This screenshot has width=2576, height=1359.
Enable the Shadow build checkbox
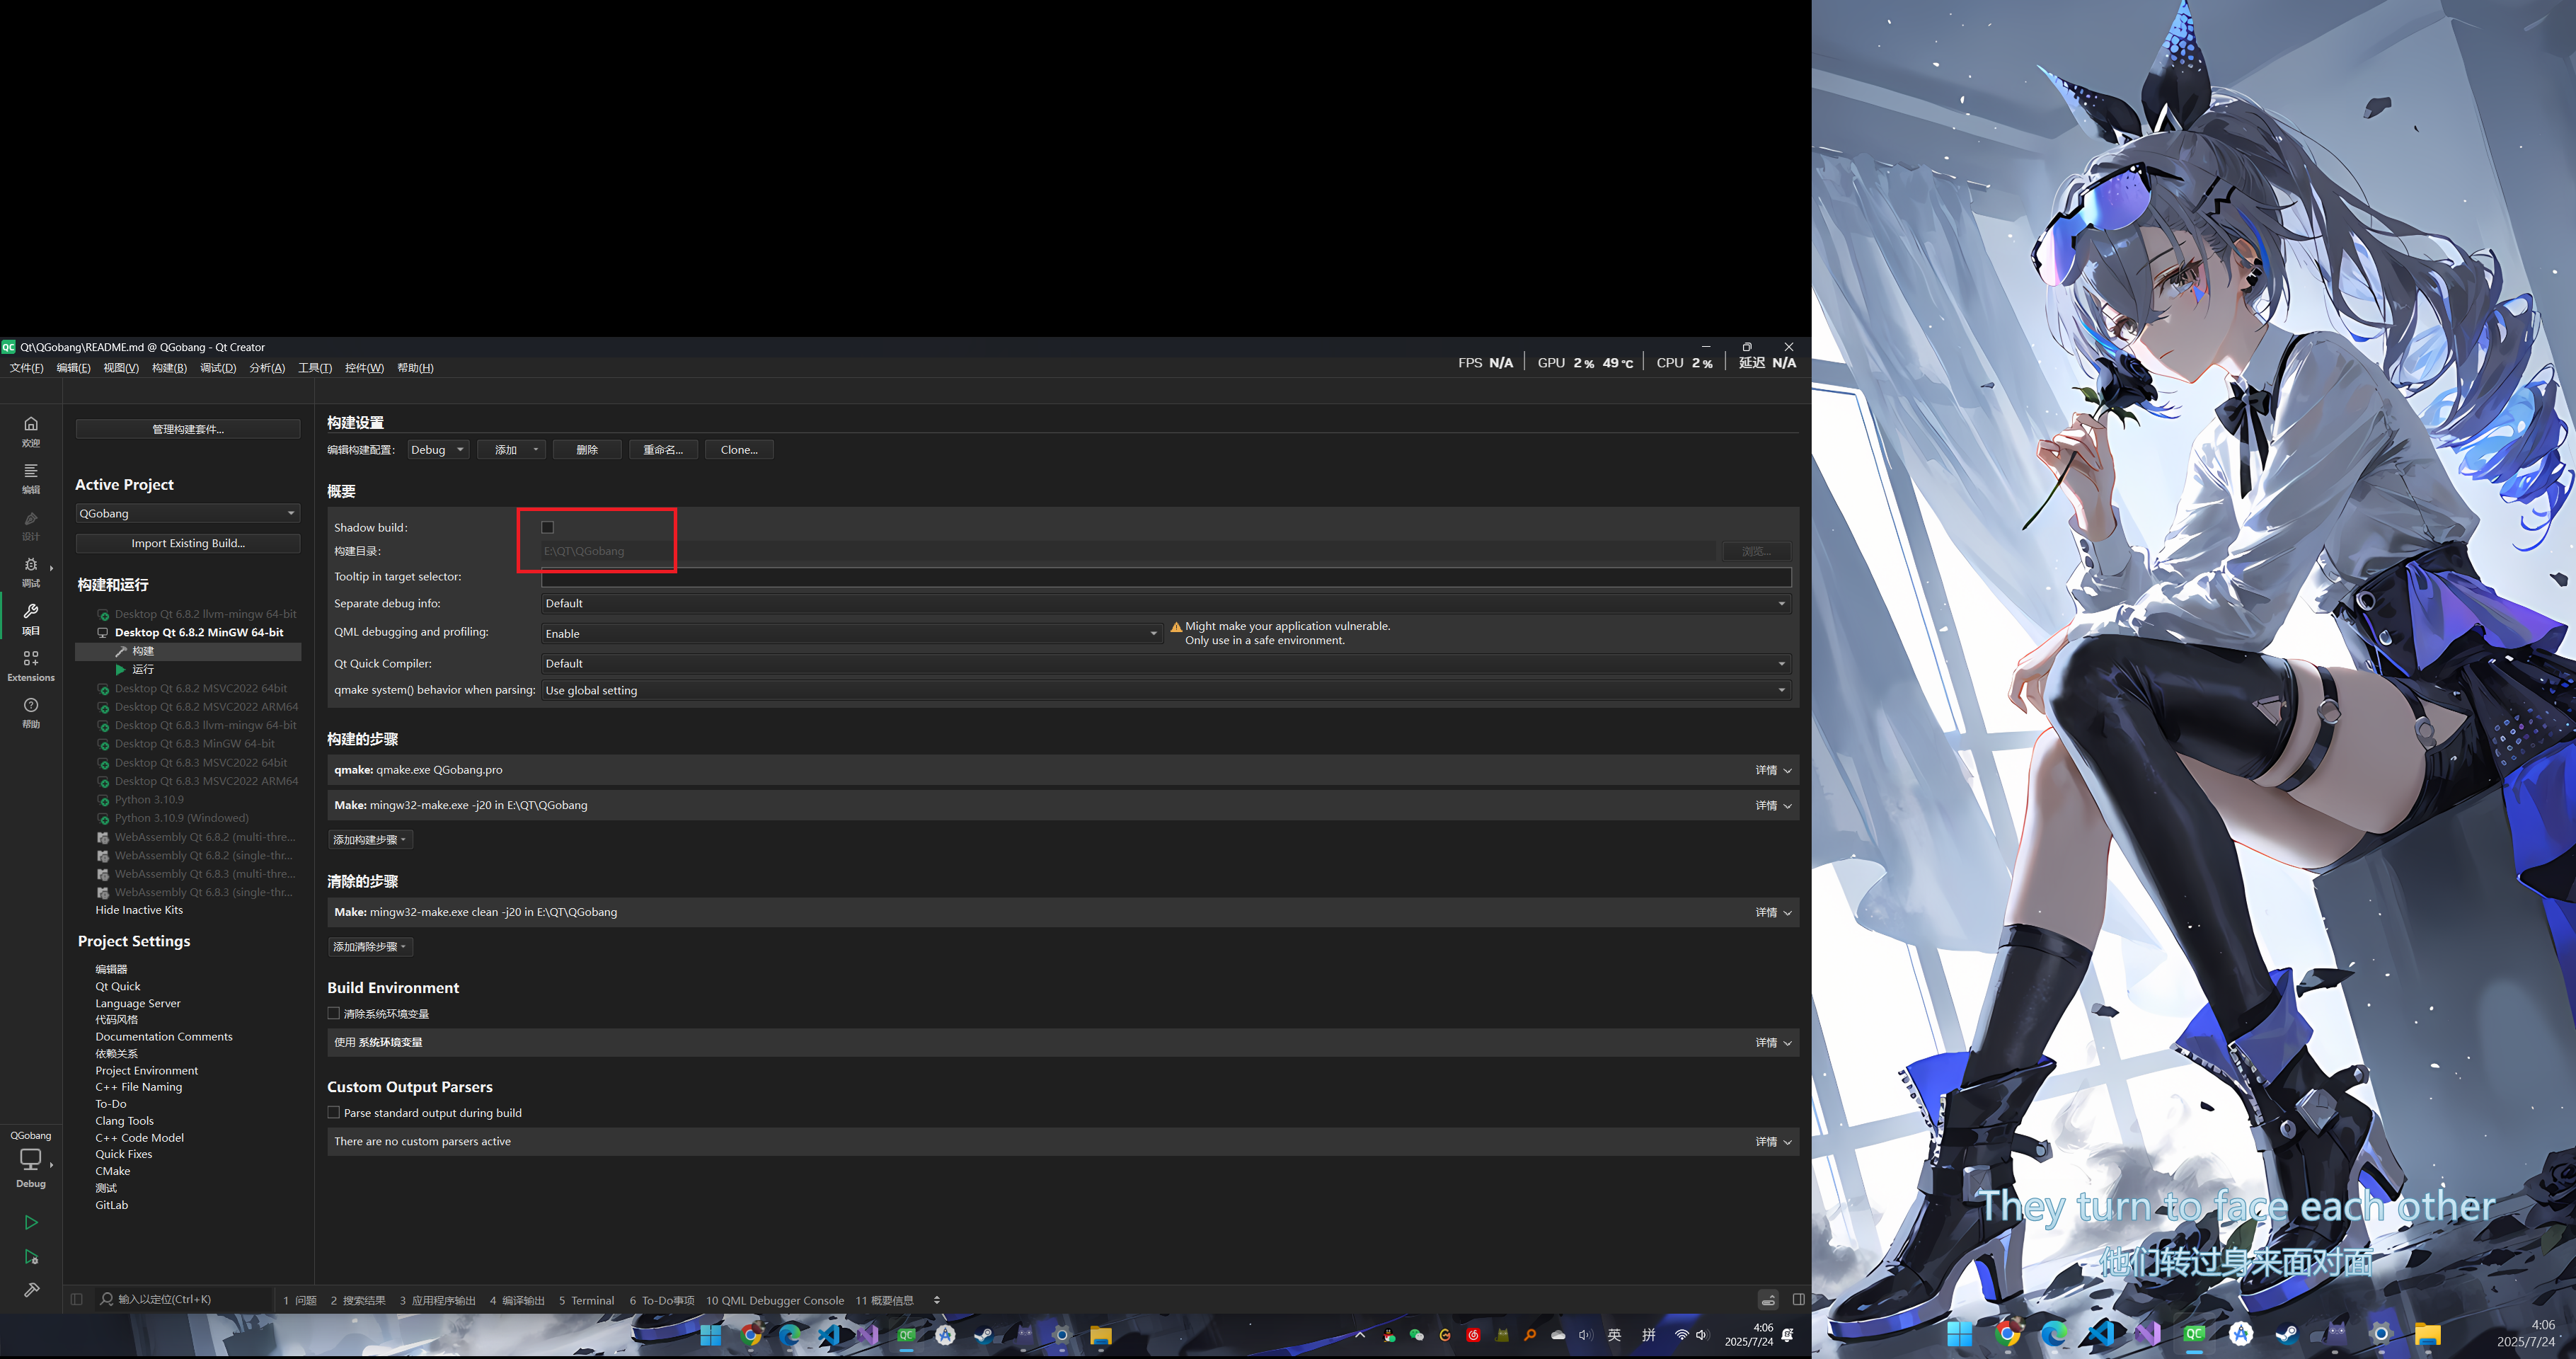pyautogui.click(x=547, y=527)
